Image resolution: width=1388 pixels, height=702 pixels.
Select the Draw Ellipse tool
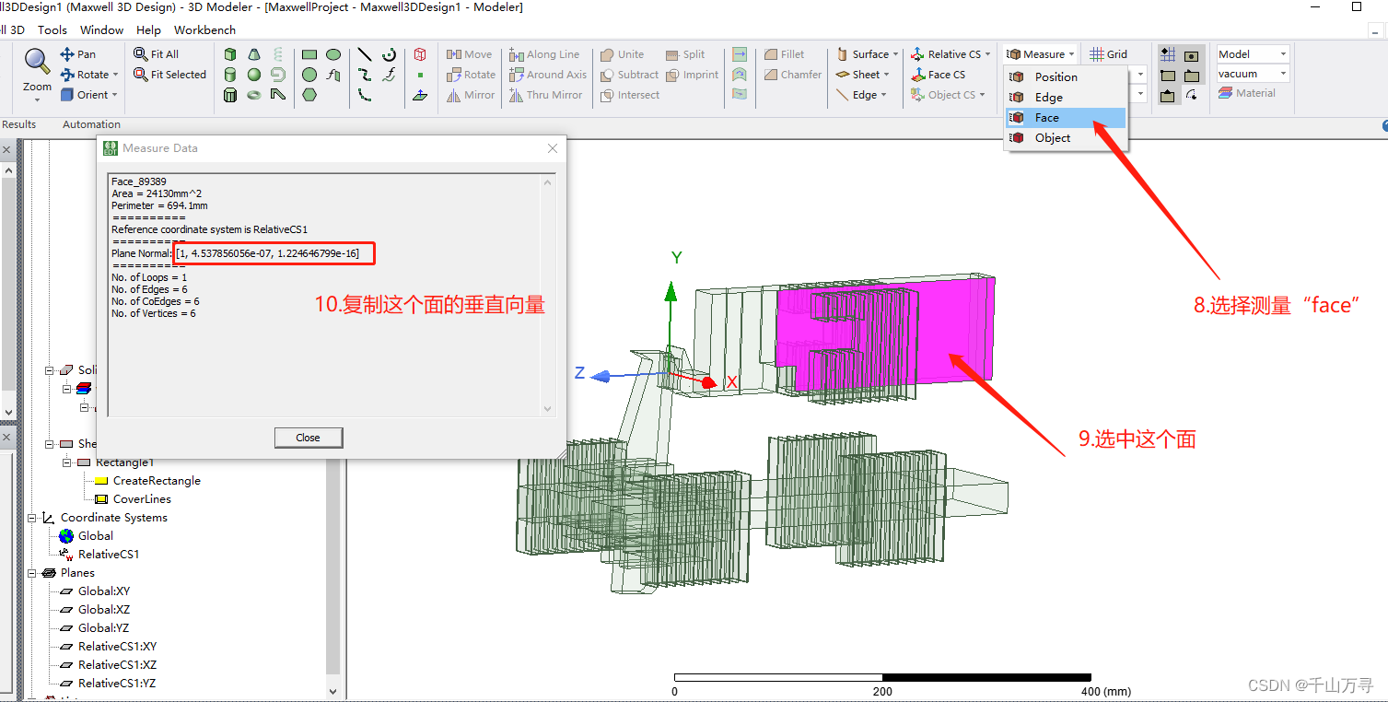[x=333, y=54]
